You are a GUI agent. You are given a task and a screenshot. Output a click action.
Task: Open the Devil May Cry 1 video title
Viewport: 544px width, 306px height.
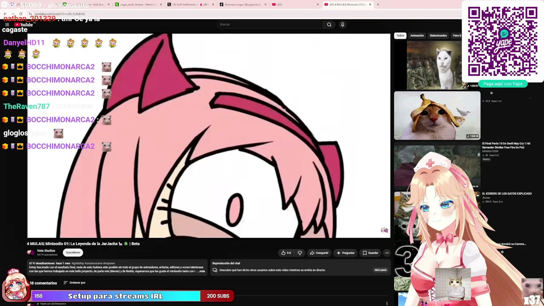coord(506,145)
